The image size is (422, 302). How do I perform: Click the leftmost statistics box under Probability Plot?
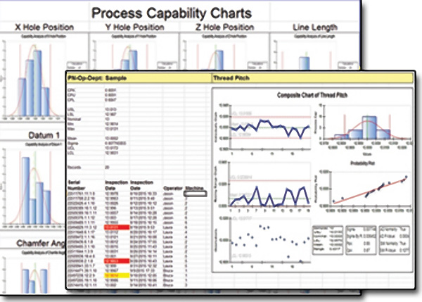coord(328,240)
